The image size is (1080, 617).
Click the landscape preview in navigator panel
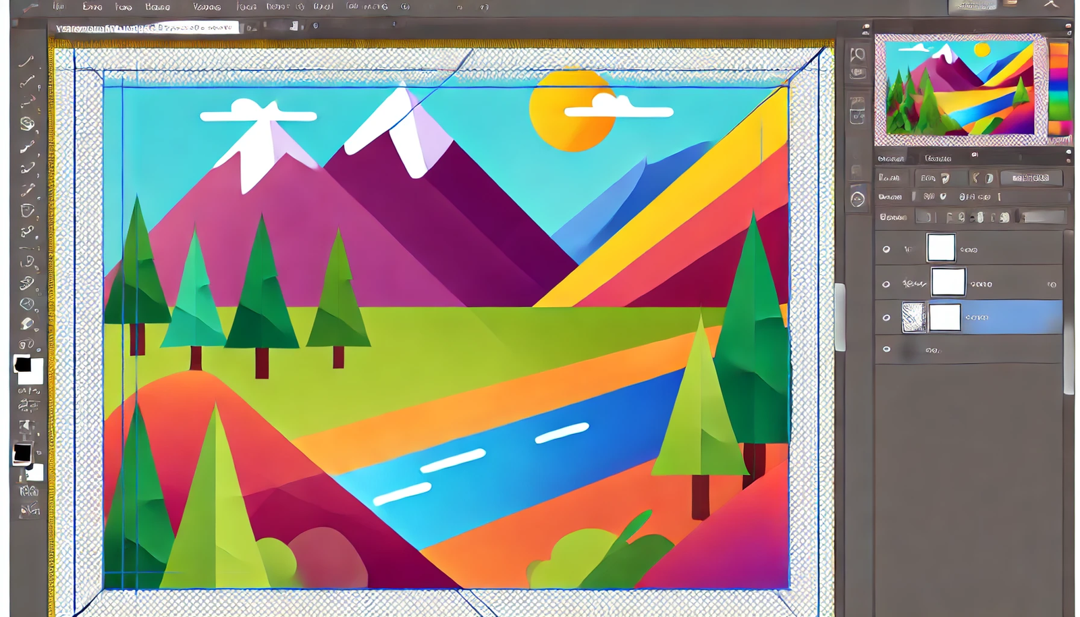coord(959,88)
